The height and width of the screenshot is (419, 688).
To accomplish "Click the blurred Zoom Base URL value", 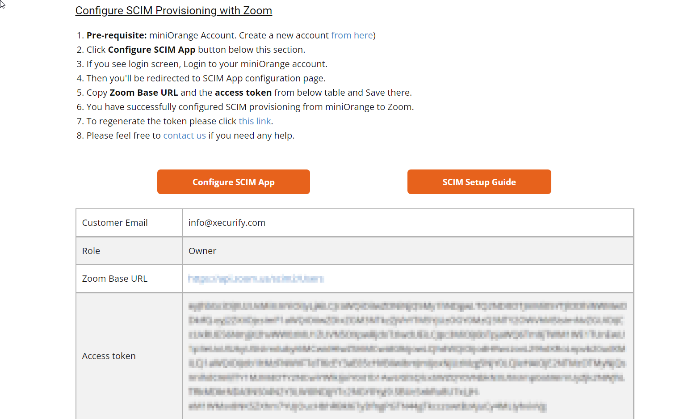I will 256,279.
